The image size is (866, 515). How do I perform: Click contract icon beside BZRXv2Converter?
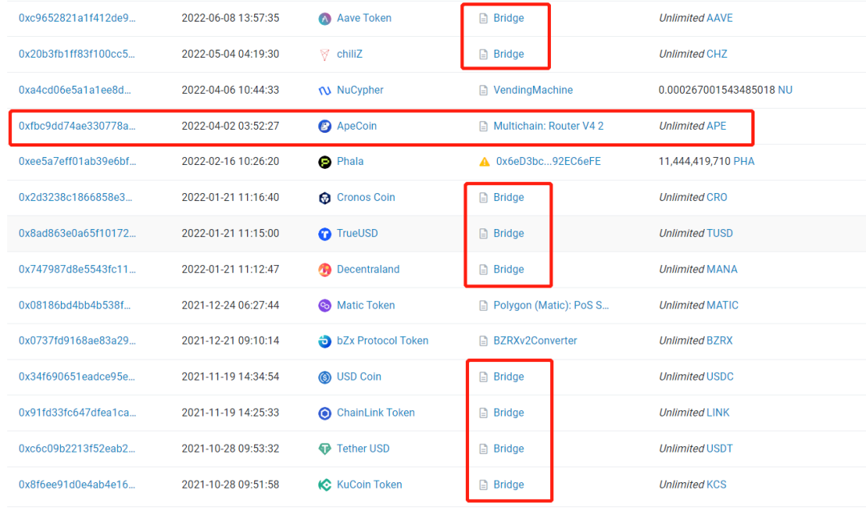coord(484,341)
